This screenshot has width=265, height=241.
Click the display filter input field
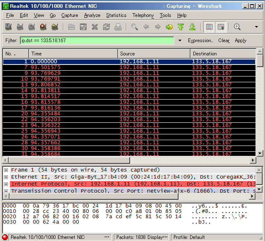tap(97, 41)
